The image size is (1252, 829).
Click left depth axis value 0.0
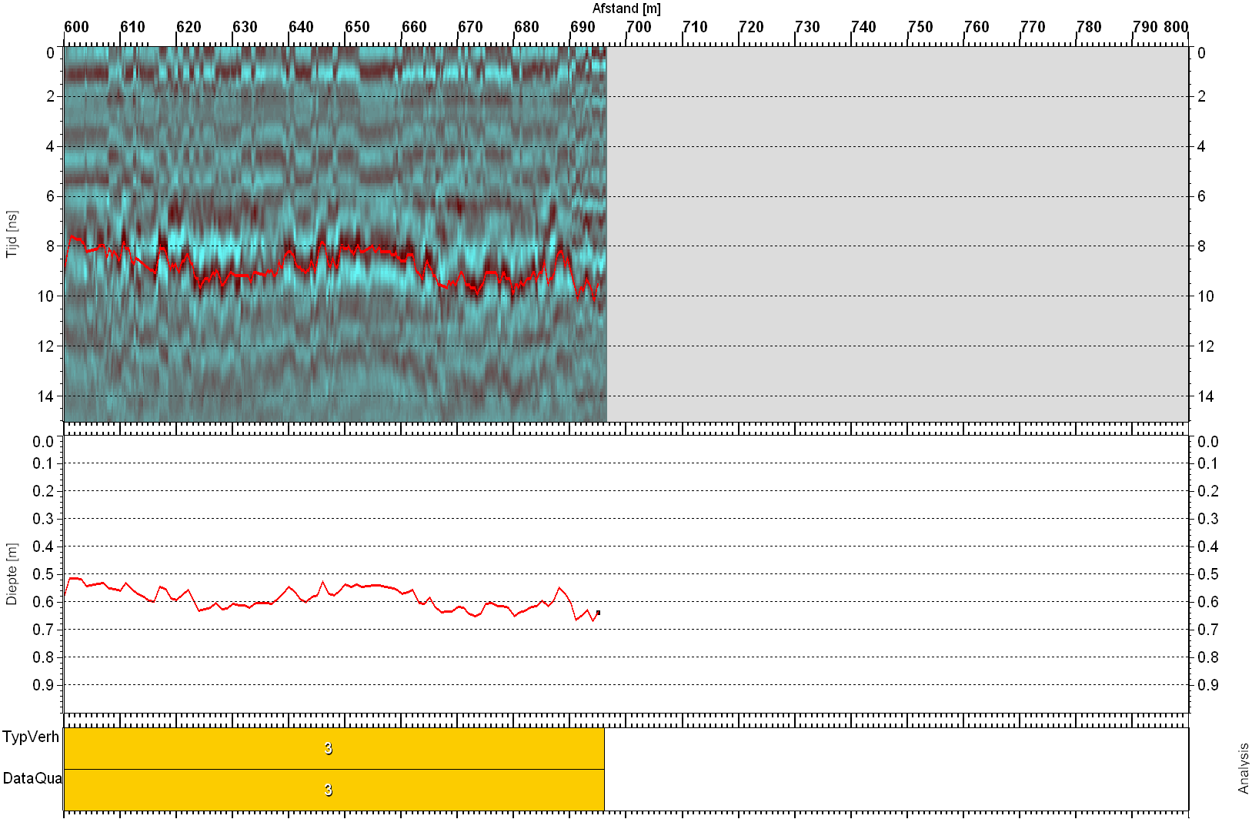click(43, 442)
